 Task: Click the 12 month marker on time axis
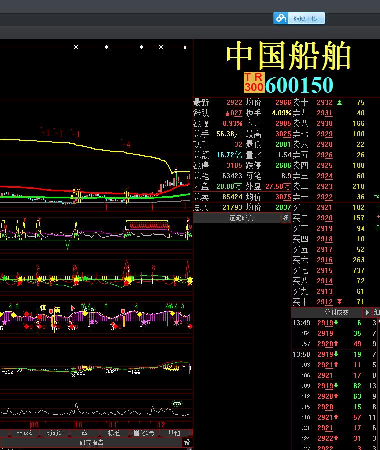[x=161, y=424]
